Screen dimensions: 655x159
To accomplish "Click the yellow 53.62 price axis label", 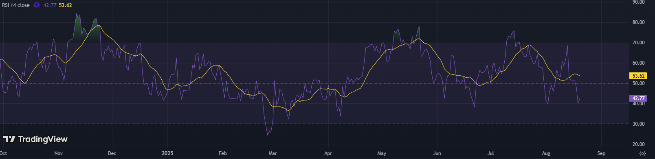I will pyautogui.click(x=638, y=76).
